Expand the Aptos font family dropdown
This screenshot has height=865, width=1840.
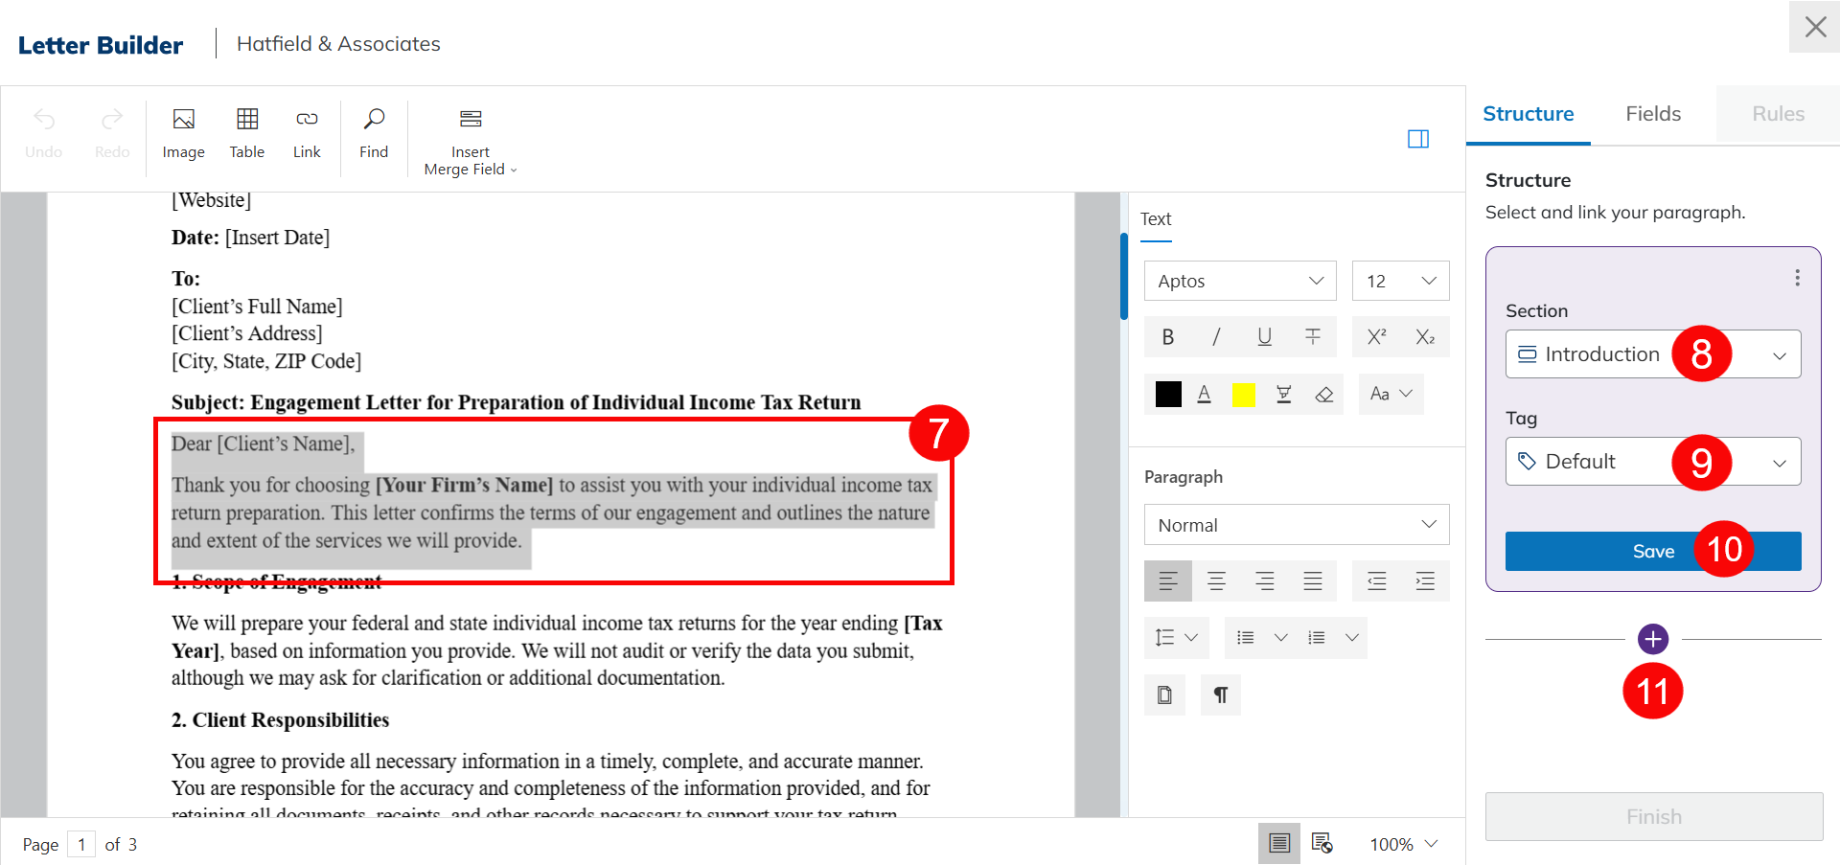click(1240, 281)
